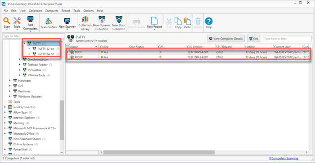The image size is (315, 163).
Task: Open the Collection Library icon
Action: click(85, 19)
